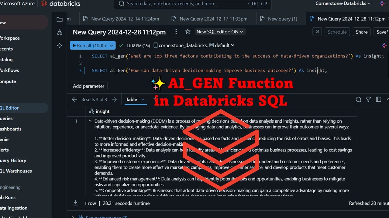Toggle the New SQL editor: ON switch
Screen dimensions: 389x218
(x=220, y=31)
